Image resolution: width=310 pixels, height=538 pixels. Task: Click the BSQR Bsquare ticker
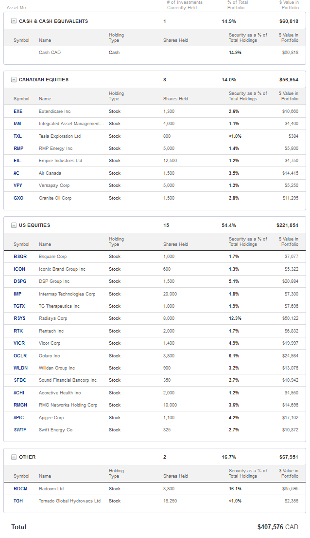(x=20, y=257)
